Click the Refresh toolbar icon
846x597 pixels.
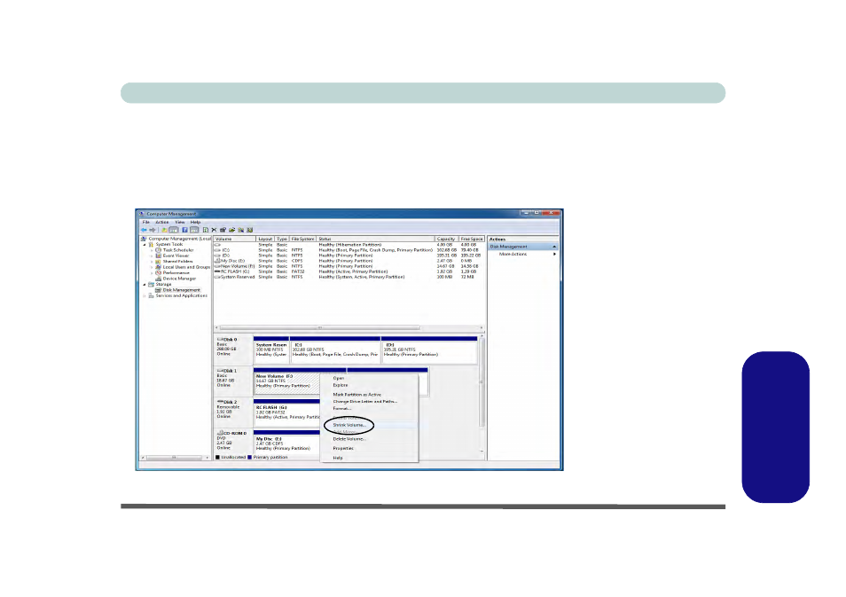click(205, 230)
